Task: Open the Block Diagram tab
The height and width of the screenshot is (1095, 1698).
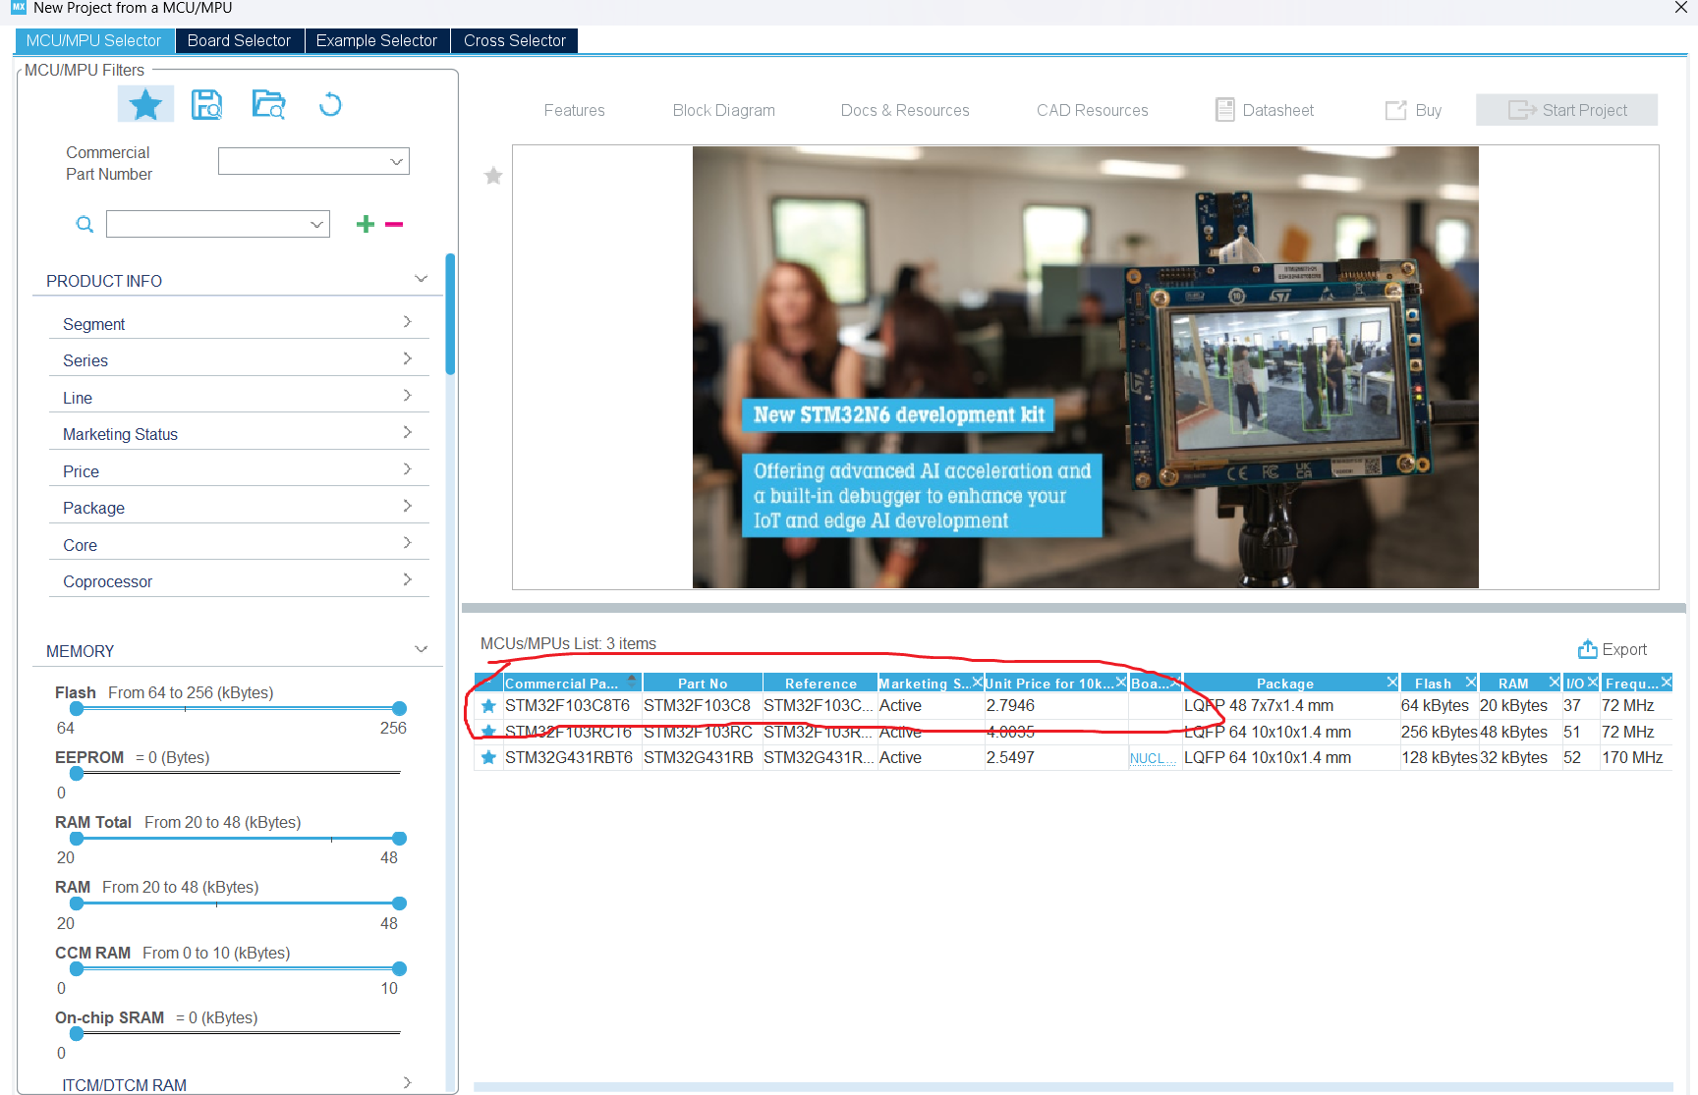Action: tap(724, 110)
